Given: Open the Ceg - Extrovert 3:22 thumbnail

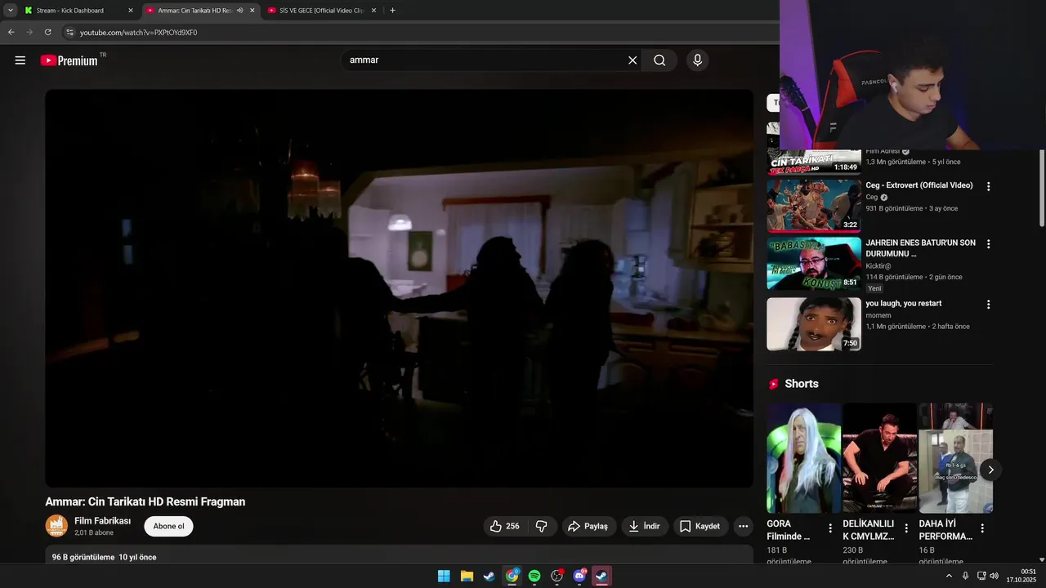Looking at the screenshot, I should 814,206.
